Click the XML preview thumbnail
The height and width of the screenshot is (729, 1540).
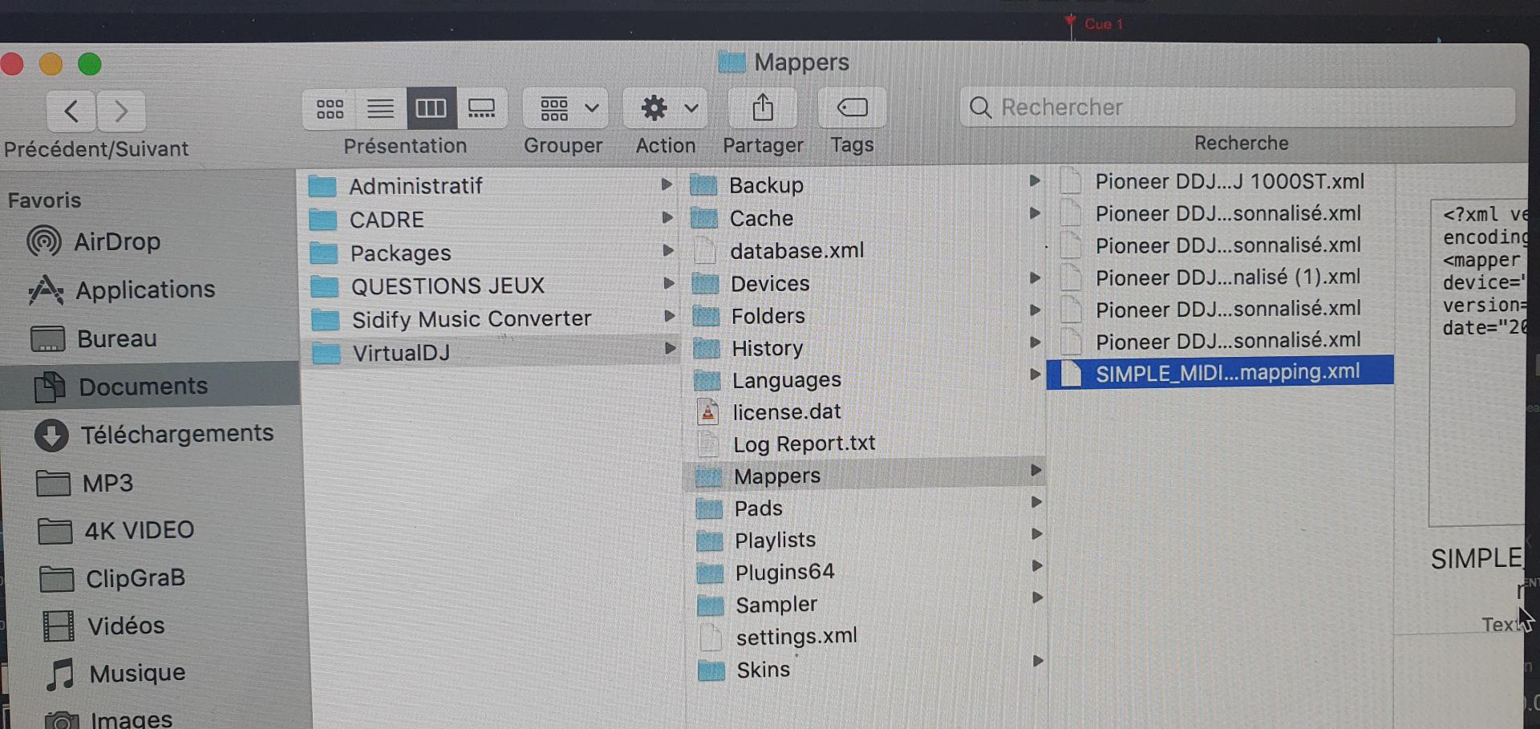pos(1480,362)
